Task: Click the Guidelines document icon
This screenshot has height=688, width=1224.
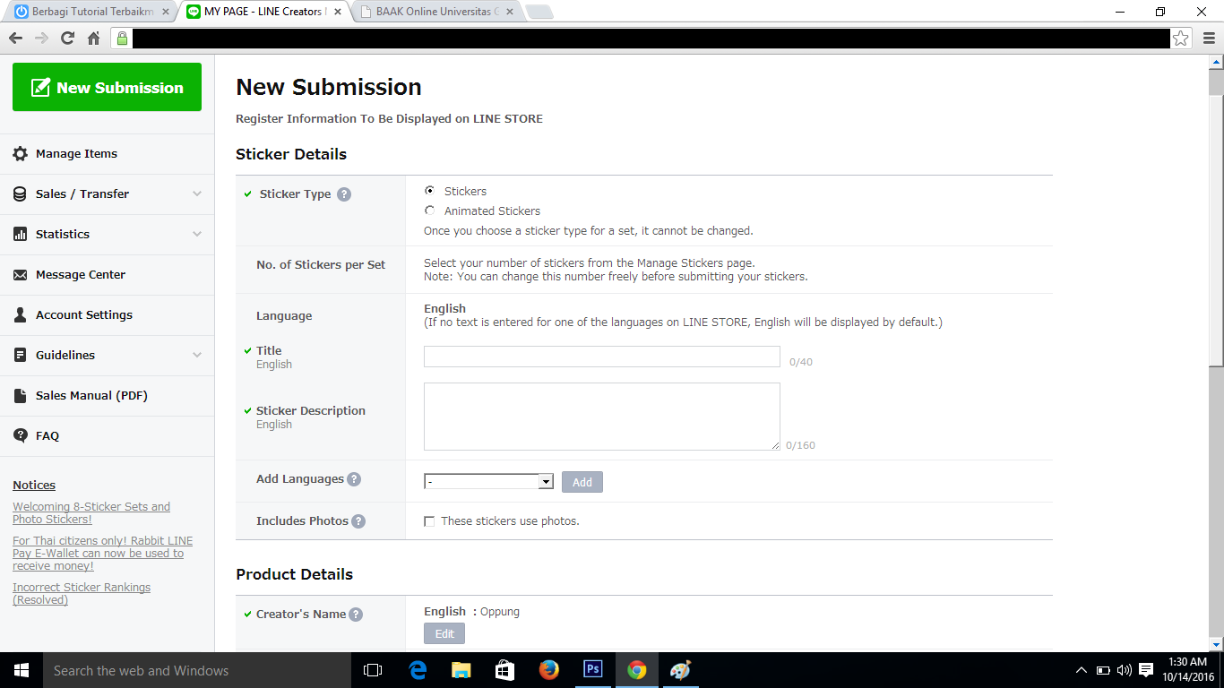Action: (x=20, y=356)
